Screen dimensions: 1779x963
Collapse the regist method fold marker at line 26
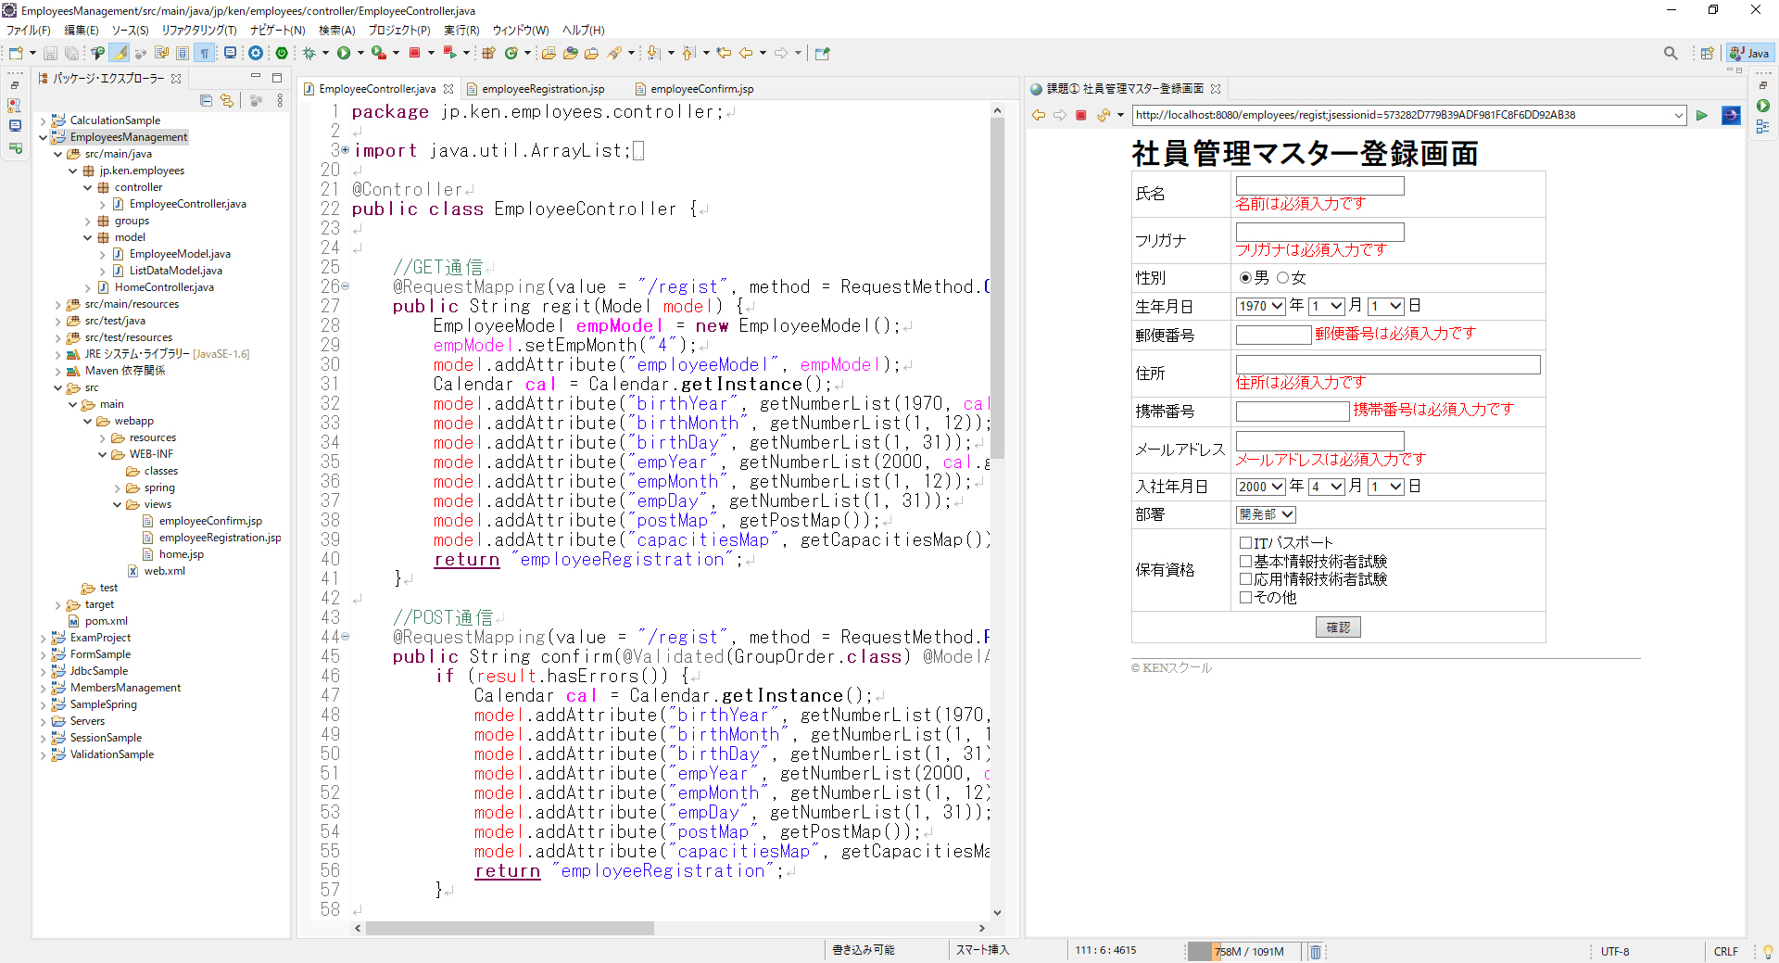click(x=346, y=286)
